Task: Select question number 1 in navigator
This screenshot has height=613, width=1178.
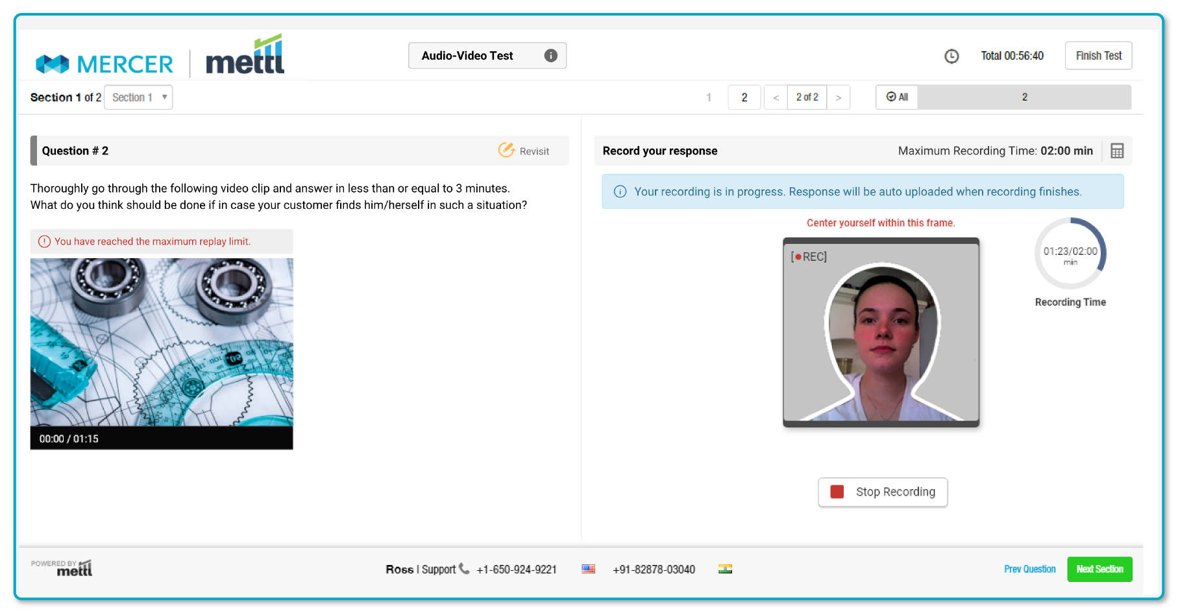Action: (709, 97)
